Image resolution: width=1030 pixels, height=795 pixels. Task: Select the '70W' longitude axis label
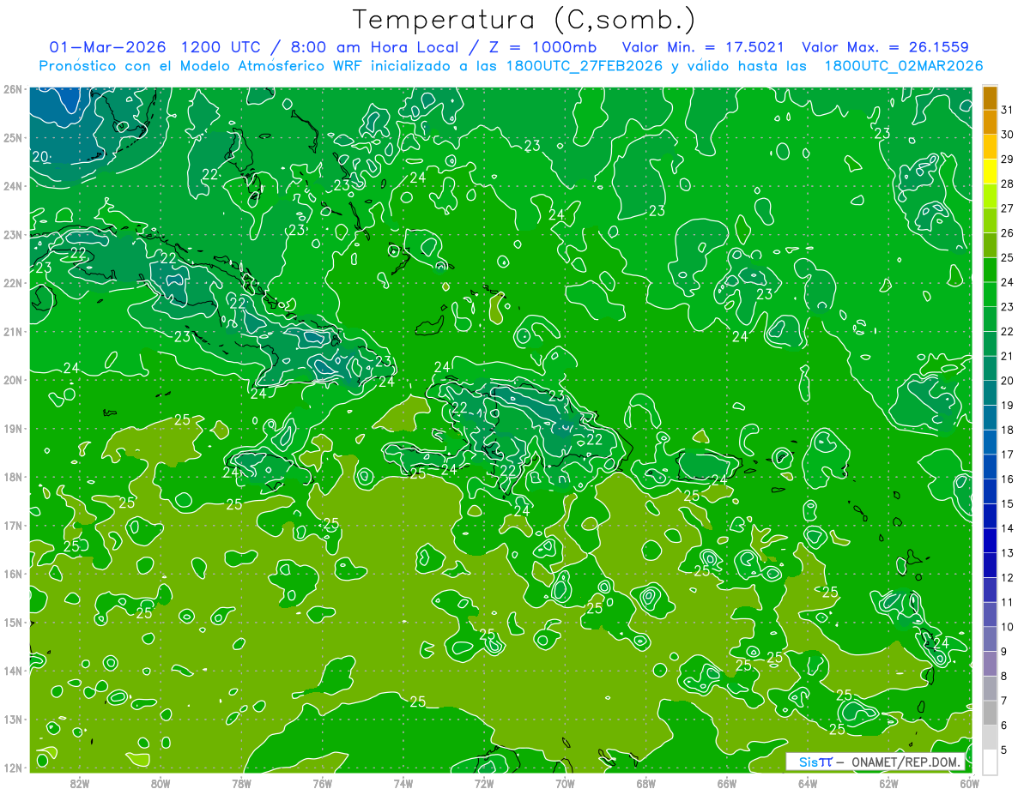[565, 783]
